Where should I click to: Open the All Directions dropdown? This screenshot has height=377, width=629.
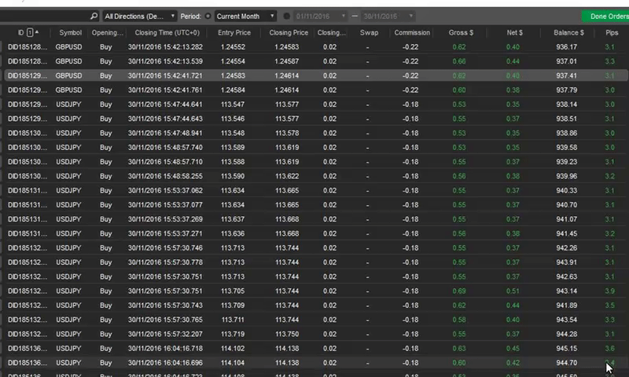pyautogui.click(x=139, y=16)
